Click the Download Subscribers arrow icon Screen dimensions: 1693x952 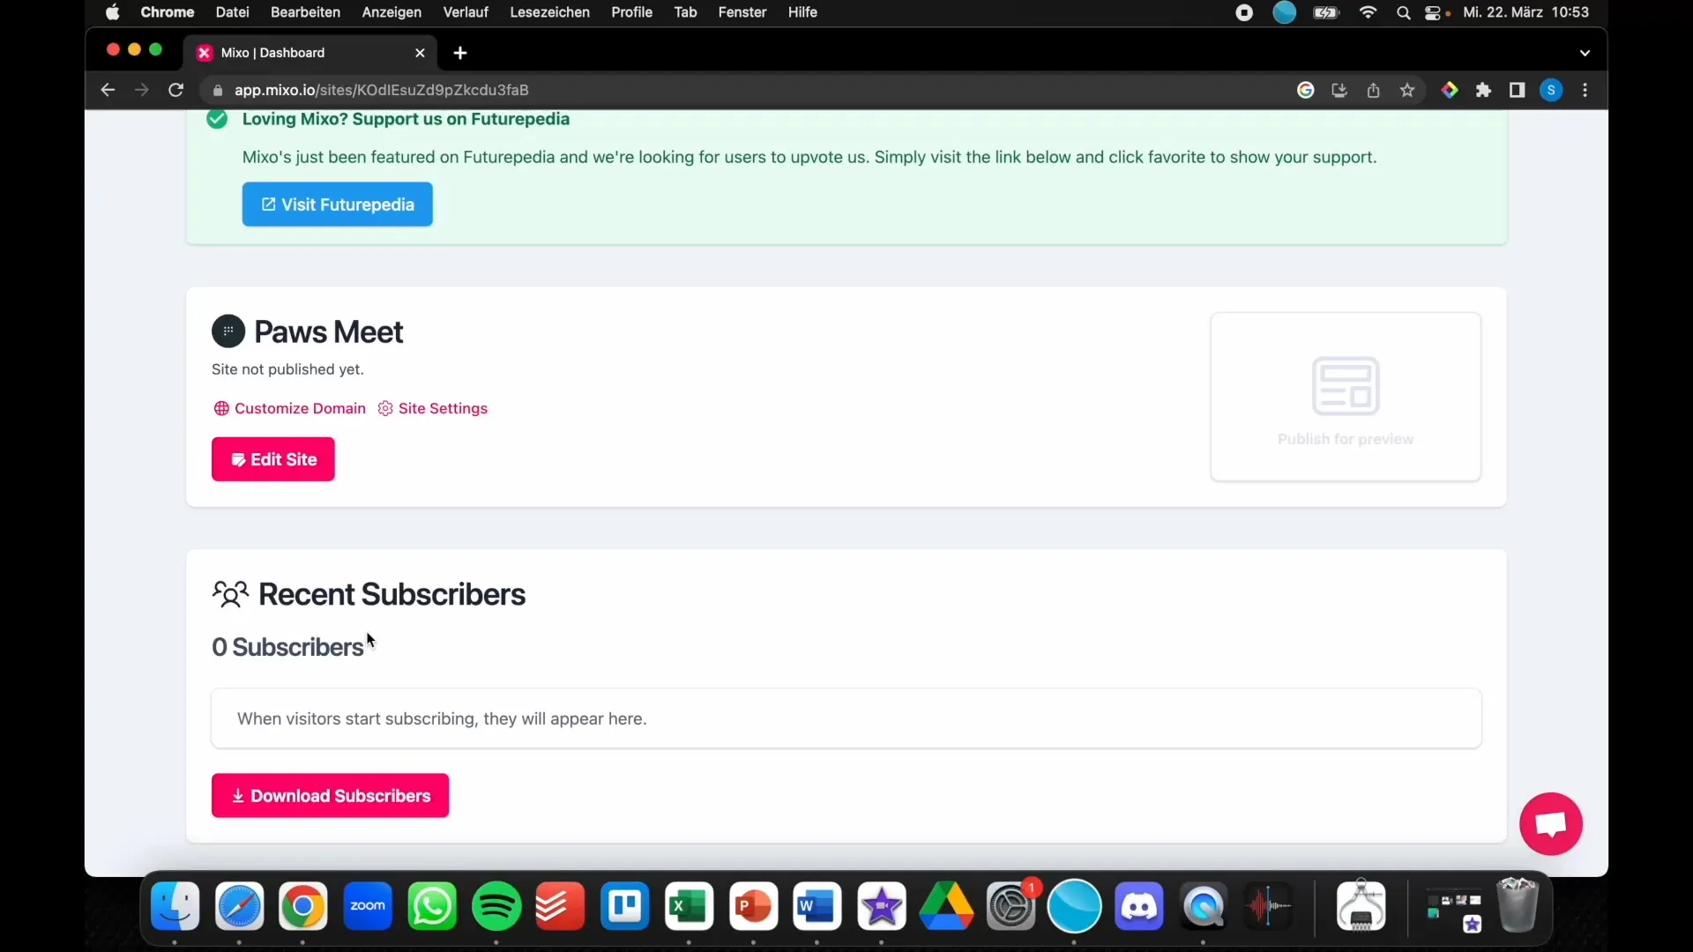[237, 795]
